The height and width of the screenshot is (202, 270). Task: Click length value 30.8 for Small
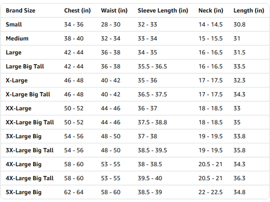coord(239,24)
